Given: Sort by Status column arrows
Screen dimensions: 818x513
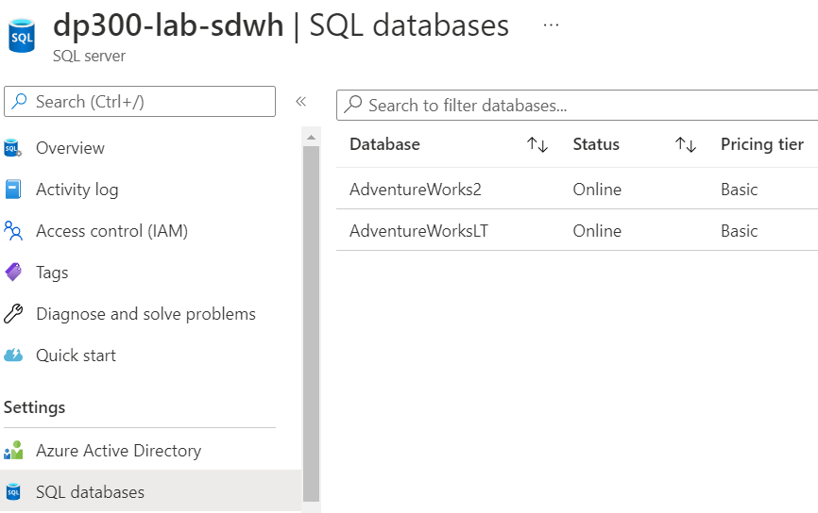Looking at the screenshot, I should (x=686, y=144).
